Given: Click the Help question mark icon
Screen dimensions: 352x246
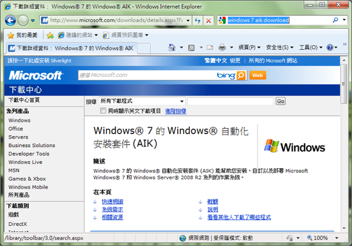Looking at the screenshot, I should click(330, 47).
